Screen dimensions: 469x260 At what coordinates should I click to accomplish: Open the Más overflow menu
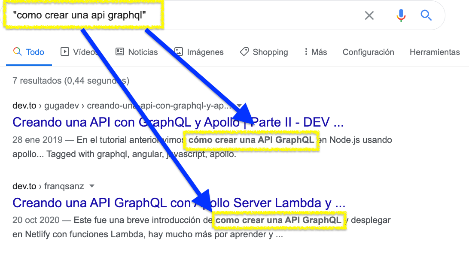(315, 51)
